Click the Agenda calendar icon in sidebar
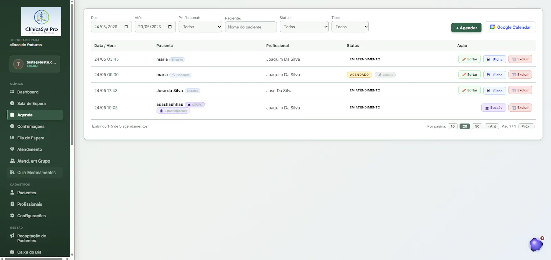The height and width of the screenshot is (260, 551). click(12, 115)
